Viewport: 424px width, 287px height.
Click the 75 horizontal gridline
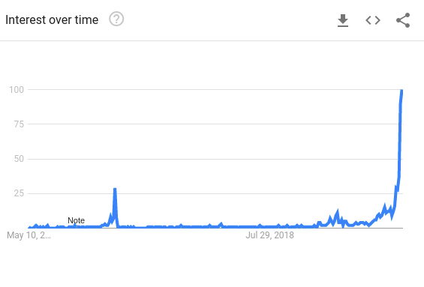pyautogui.click(x=214, y=124)
